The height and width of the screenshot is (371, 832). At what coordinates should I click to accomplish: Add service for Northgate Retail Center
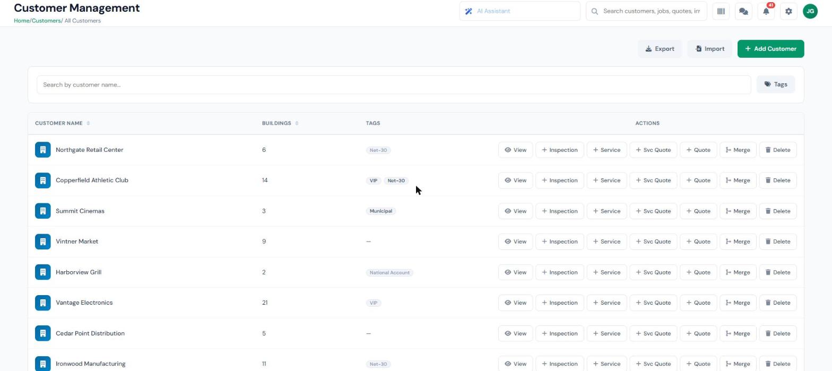tap(606, 150)
